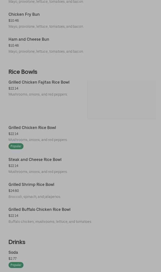Select the Soda drink item
Viewport: 161px width, 272px height.
[13, 253]
